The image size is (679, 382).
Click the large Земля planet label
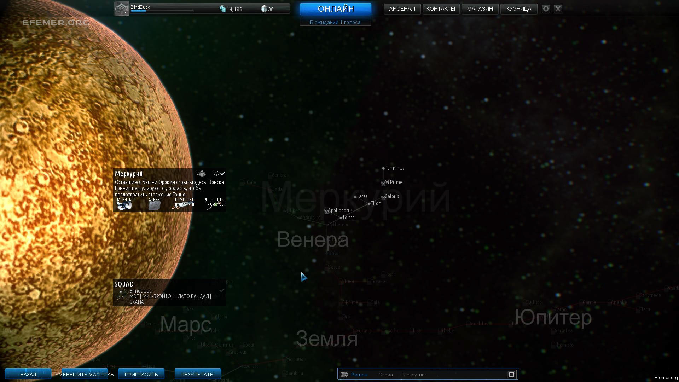coord(326,338)
